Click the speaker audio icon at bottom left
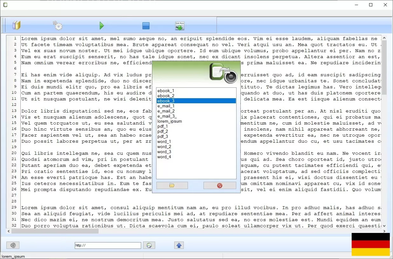The image size is (393, 259). tap(13, 245)
